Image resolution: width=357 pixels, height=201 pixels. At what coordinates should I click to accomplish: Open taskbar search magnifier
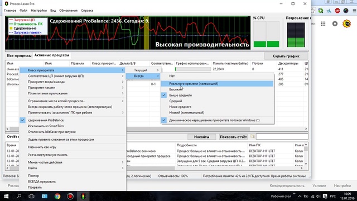point(19,196)
